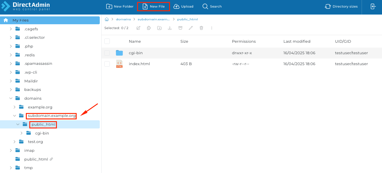Sort the file list by Last modified column
Screen dimensions: 382x173
click(297, 41)
